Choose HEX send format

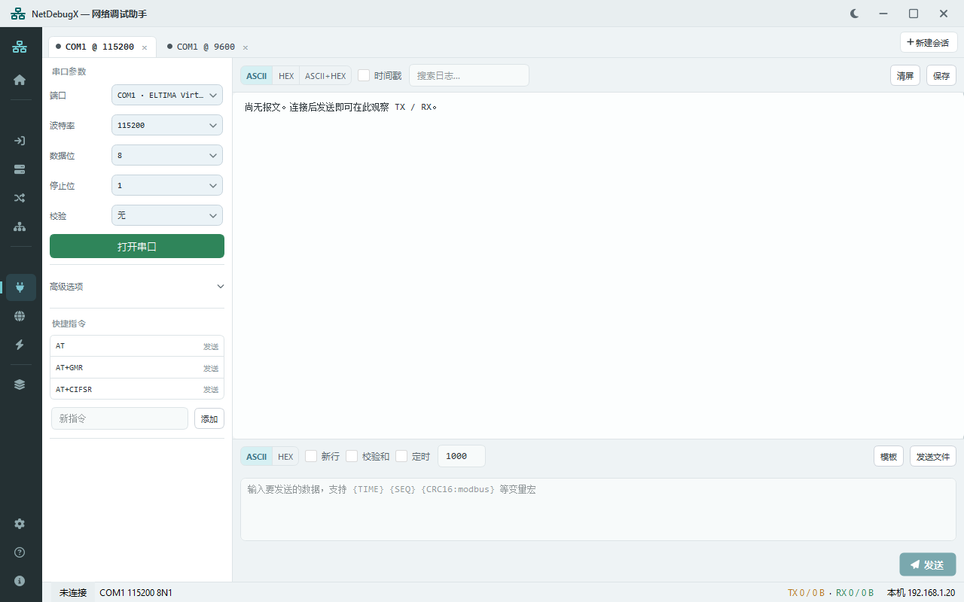coord(285,457)
